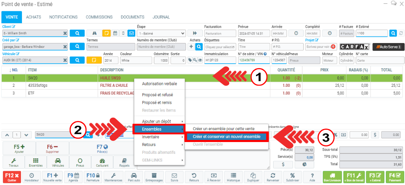Toggle the eye icon beside Sortie field
The image size is (405, 185).
coord(200,60)
